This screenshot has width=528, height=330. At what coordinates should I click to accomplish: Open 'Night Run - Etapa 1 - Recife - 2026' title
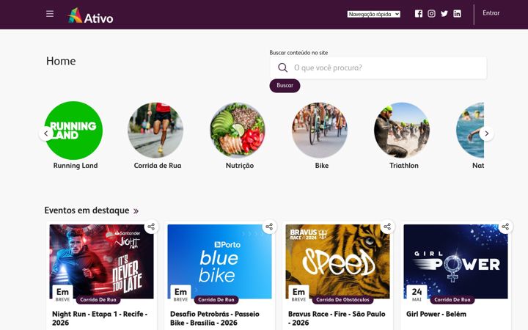(100, 318)
